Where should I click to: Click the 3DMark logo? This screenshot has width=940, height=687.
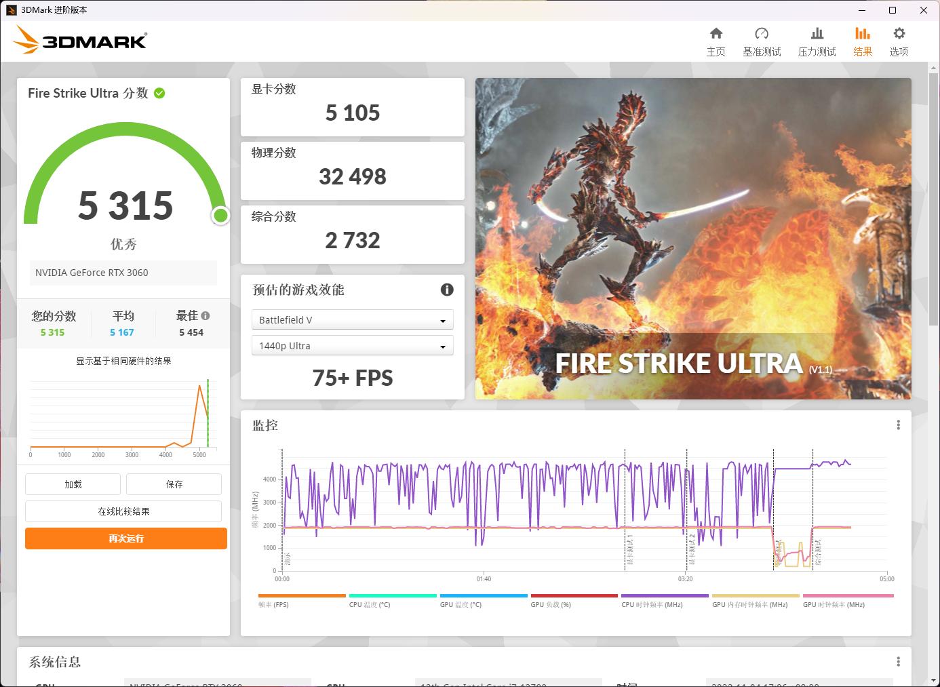point(81,40)
